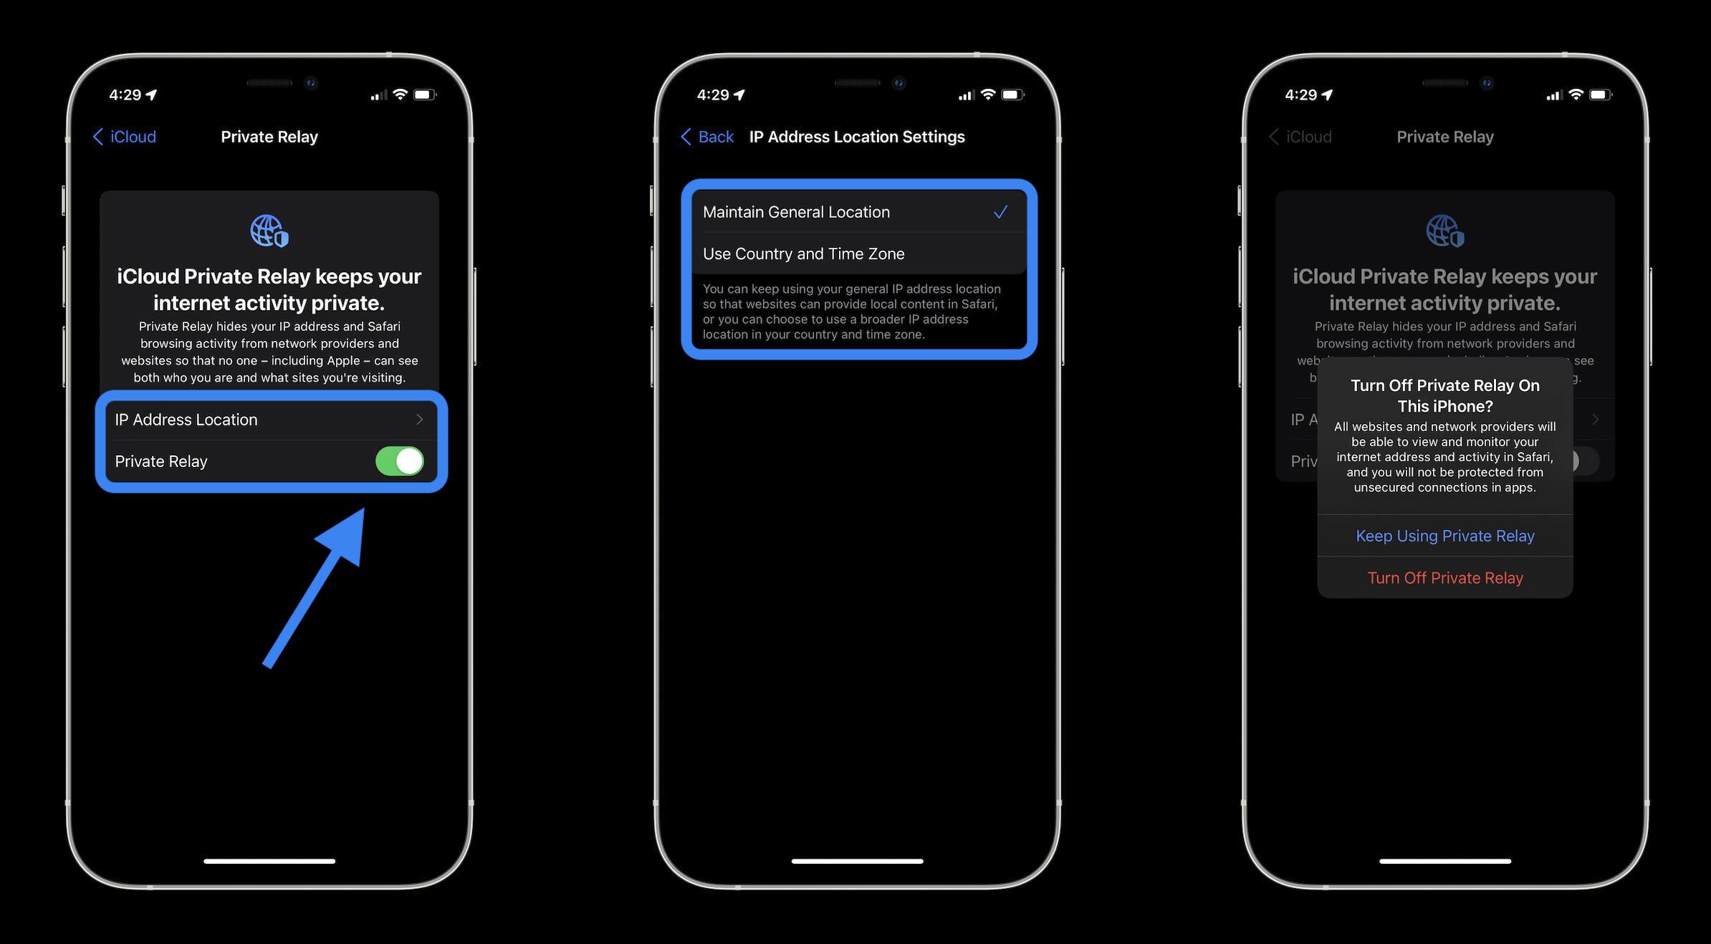
Task: Tap the iCloud Private Relay globe icon
Action: 267,230
